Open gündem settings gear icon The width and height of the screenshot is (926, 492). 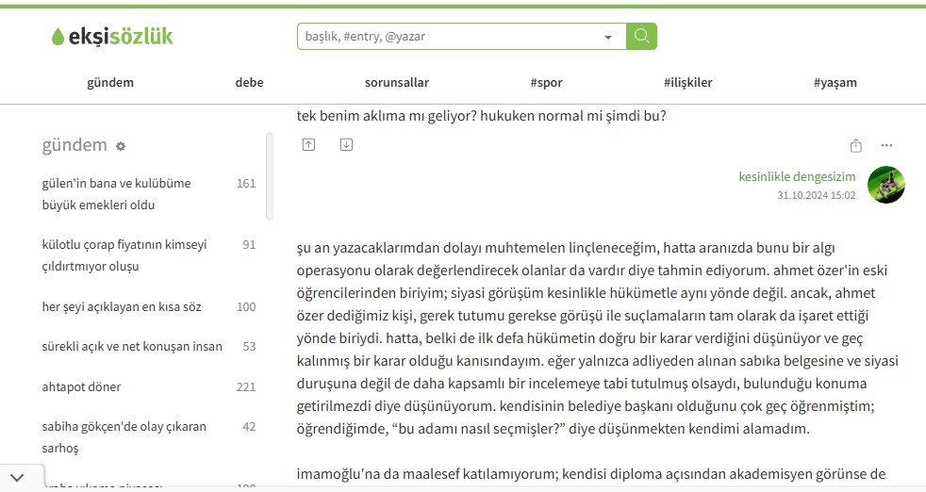pos(121,147)
